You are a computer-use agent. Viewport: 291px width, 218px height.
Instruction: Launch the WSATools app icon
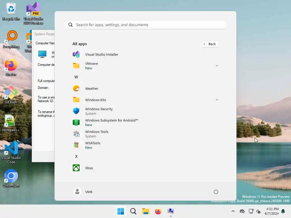(76, 145)
